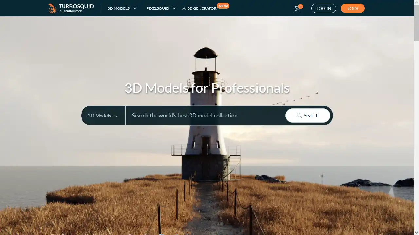Viewport: 419px width, 235px height.
Task: Click the LOG IN button
Action: pyautogui.click(x=323, y=8)
